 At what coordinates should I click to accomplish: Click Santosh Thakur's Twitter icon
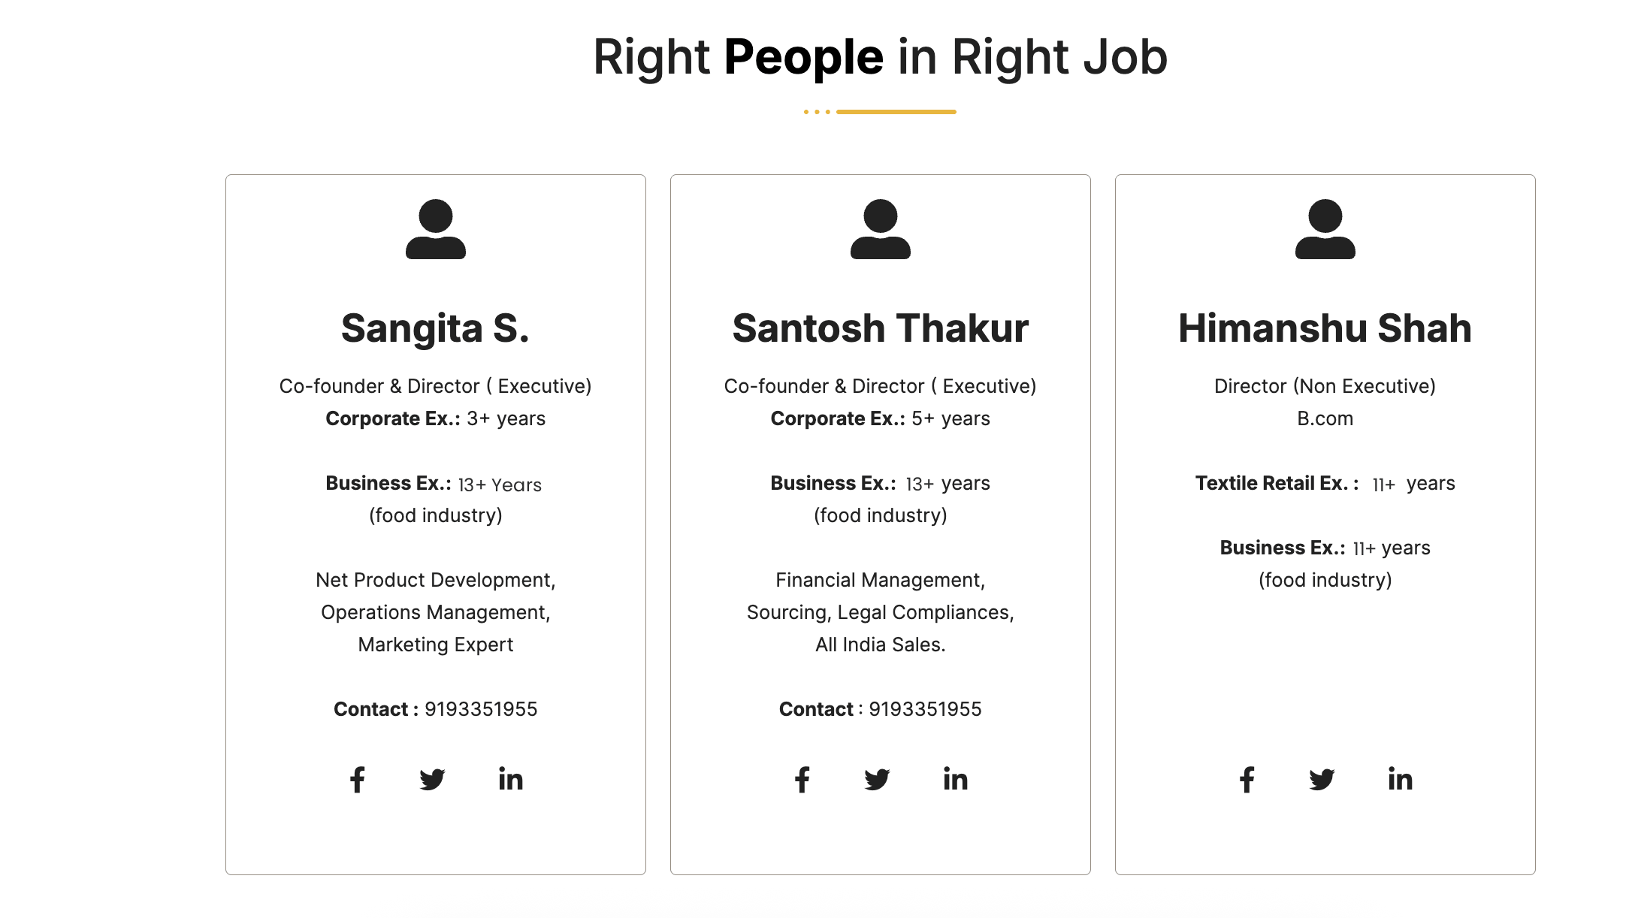tap(877, 780)
